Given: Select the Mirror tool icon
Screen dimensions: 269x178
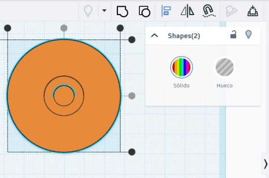Looking at the screenshot, I should point(187,11).
